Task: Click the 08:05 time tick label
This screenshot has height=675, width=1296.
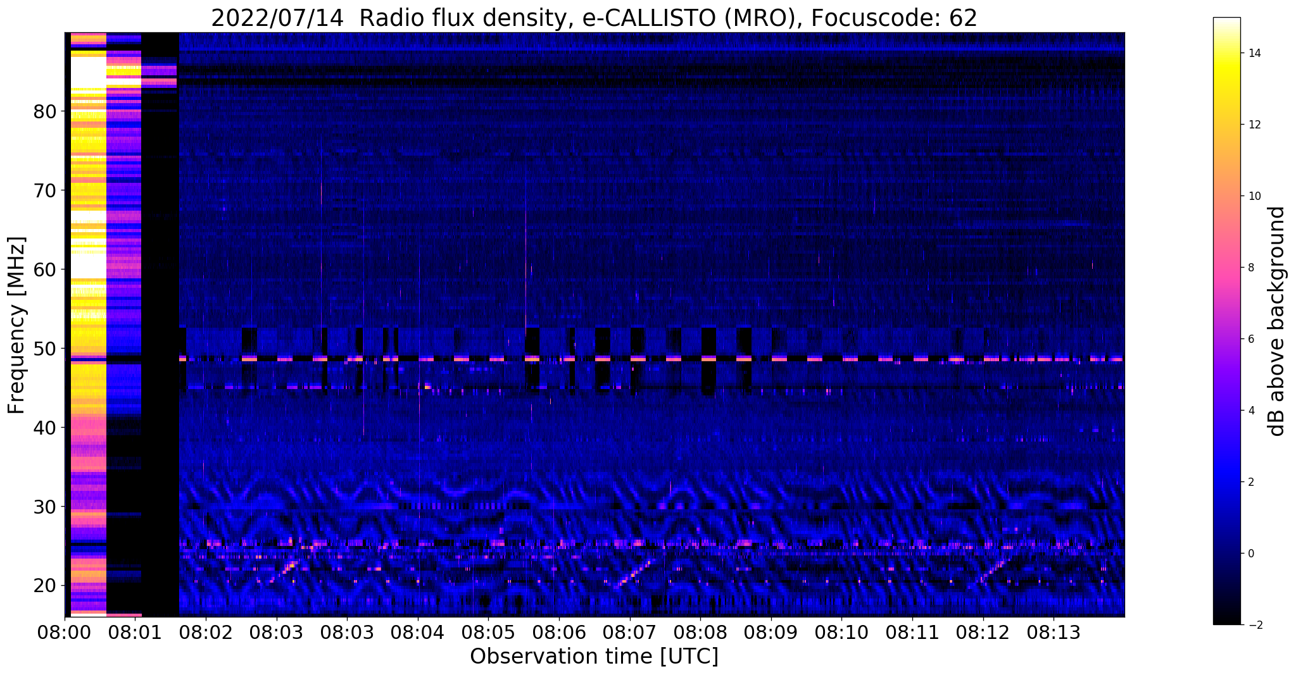Action: [488, 632]
